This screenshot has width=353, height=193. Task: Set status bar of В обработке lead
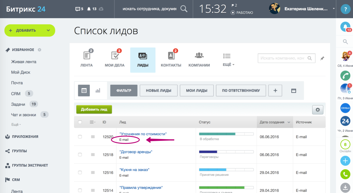[x=226, y=134]
